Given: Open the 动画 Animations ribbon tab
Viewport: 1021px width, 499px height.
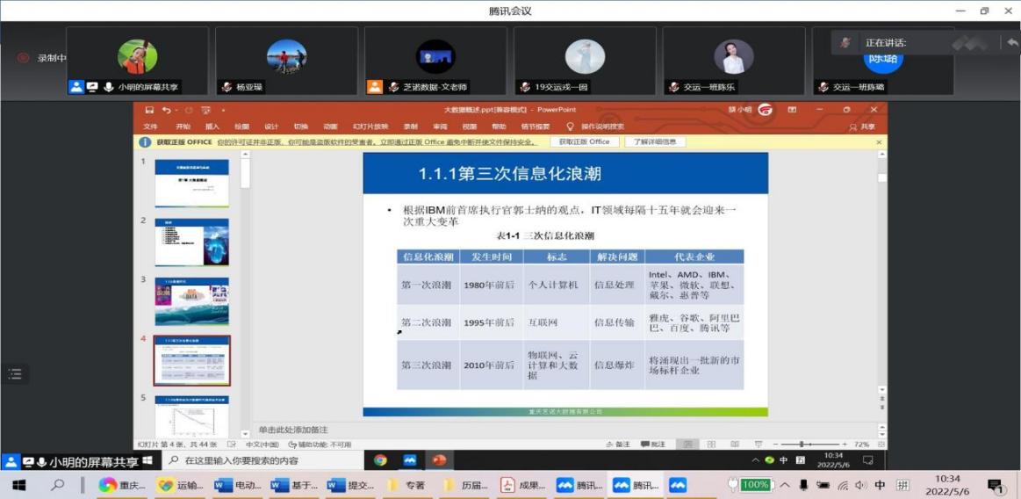Looking at the screenshot, I should tap(331, 127).
